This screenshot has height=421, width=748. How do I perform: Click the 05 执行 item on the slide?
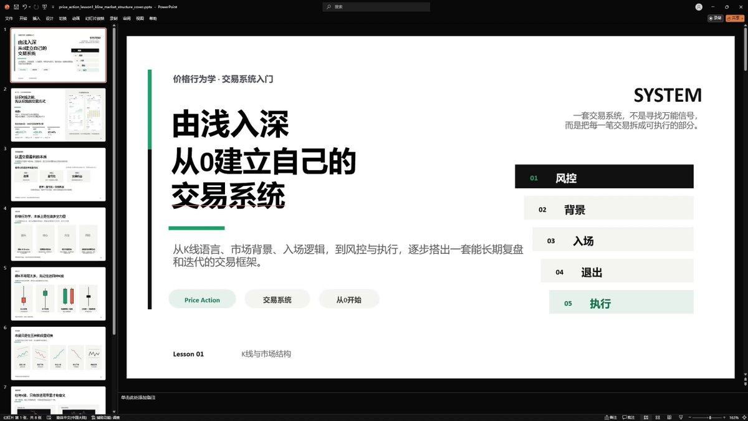coord(621,303)
